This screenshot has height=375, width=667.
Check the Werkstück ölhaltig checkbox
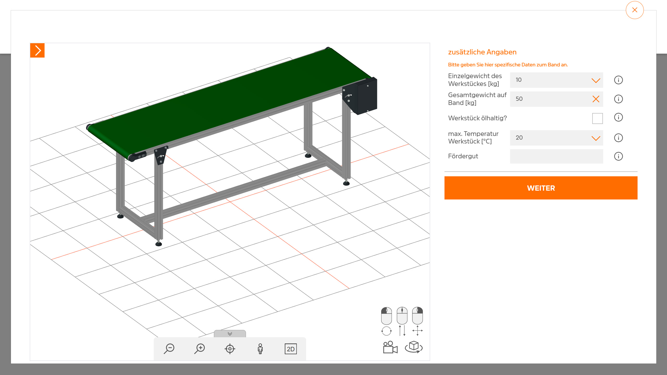pos(597,118)
